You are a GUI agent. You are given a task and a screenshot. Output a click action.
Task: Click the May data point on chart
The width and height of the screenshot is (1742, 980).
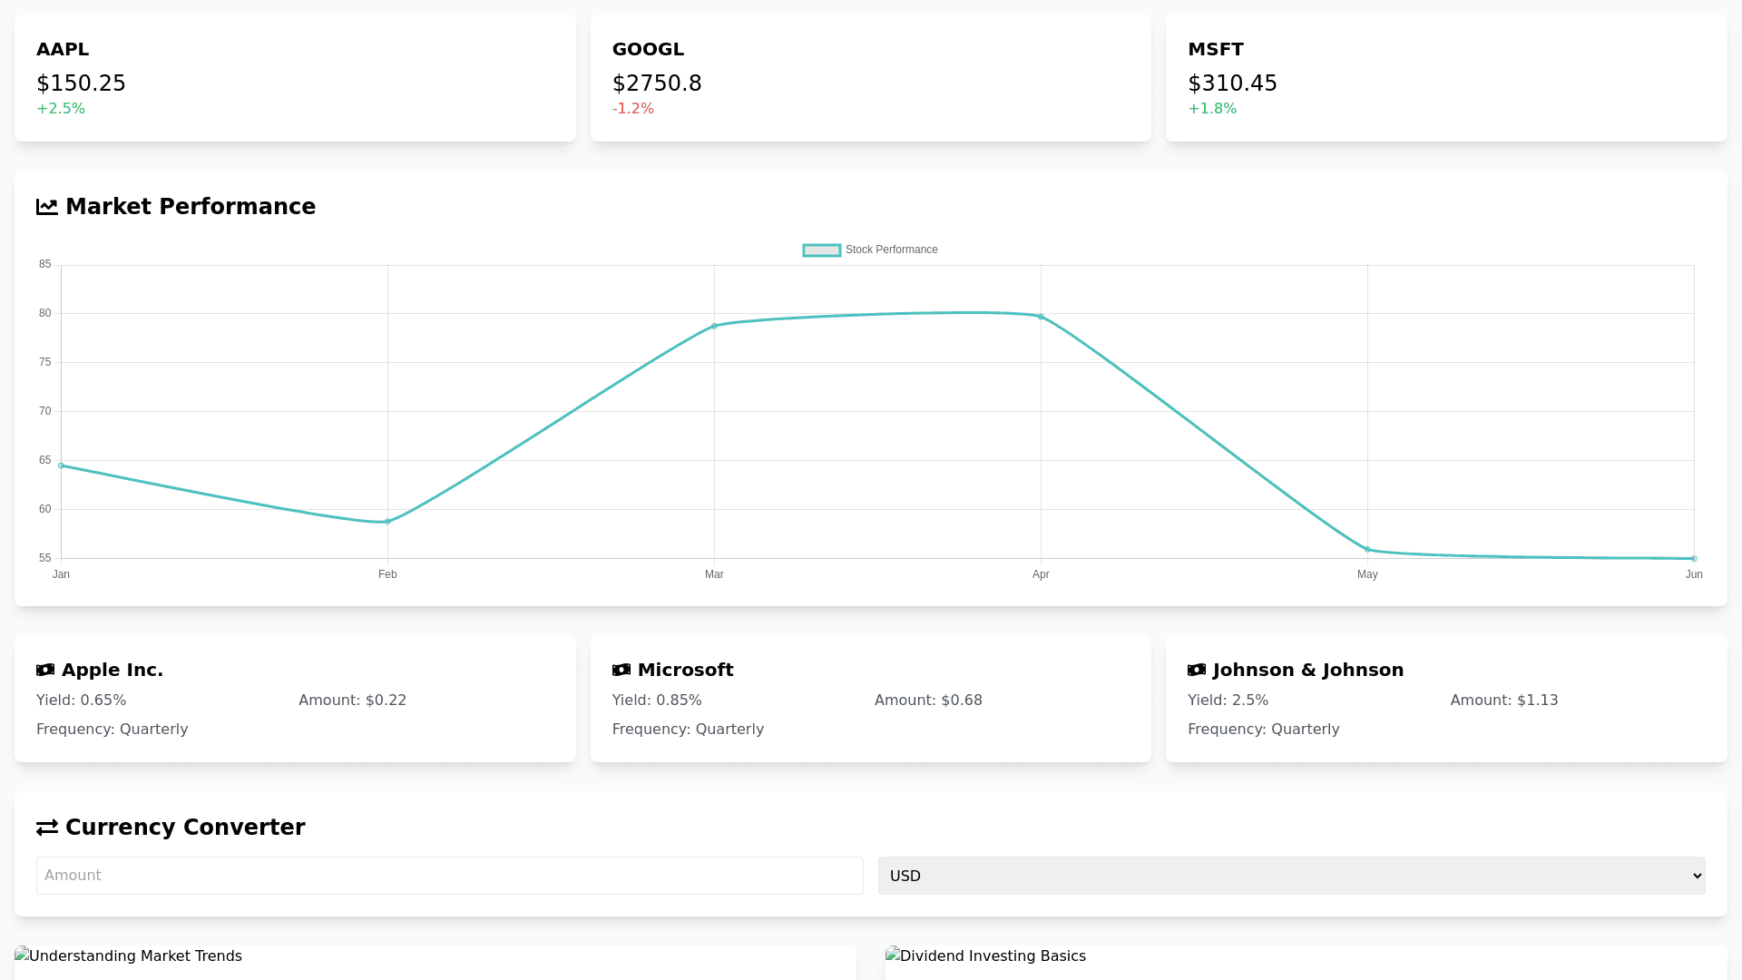click(x=1367, y=549)
